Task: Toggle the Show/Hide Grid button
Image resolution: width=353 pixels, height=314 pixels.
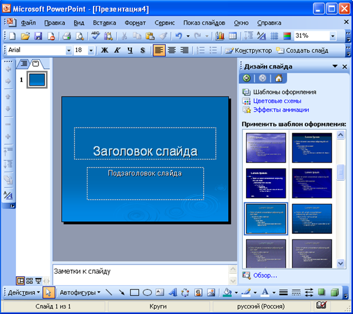Action: pos(274,36)
